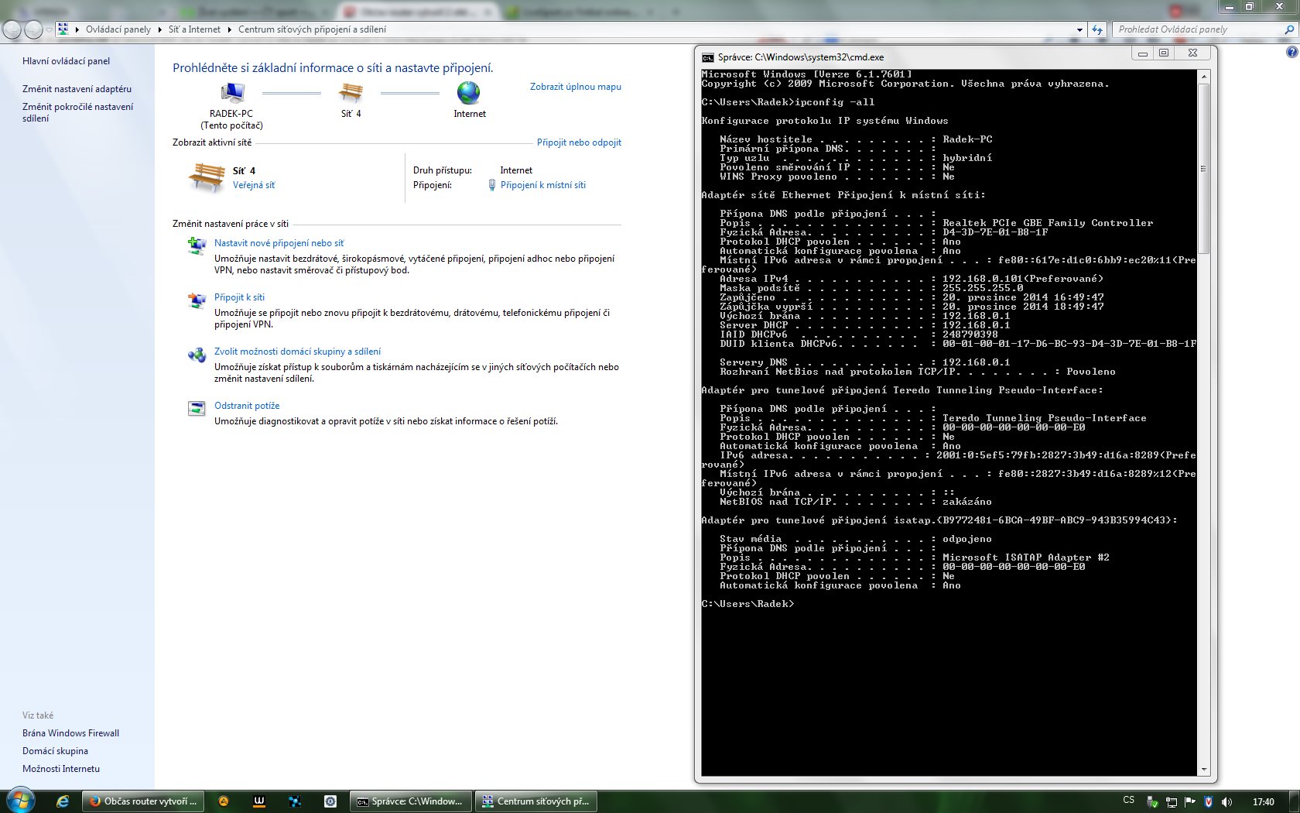Open Změnit nastavení adaptéru
The width and height of the screenshot is (1300, 813).
point(77,89)
